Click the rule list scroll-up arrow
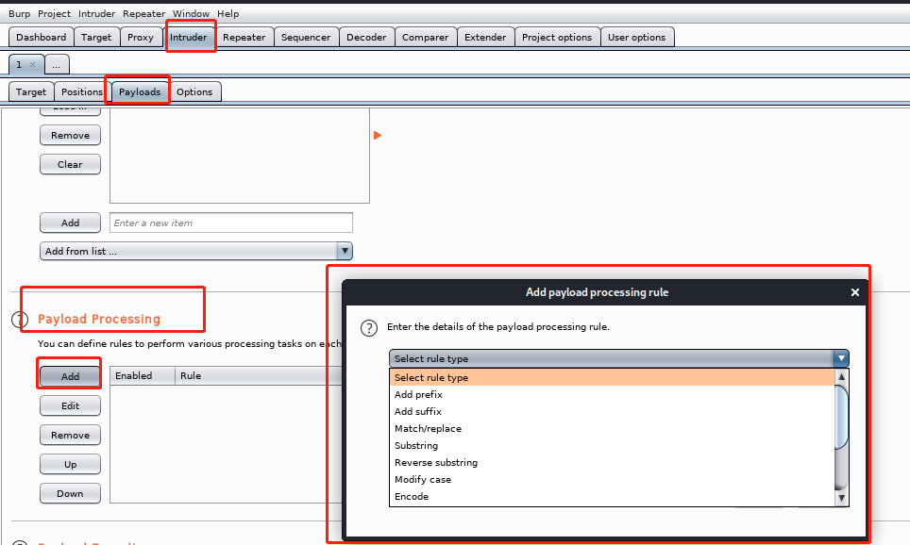Screen dimensions: 910x545 click(841, 377)
